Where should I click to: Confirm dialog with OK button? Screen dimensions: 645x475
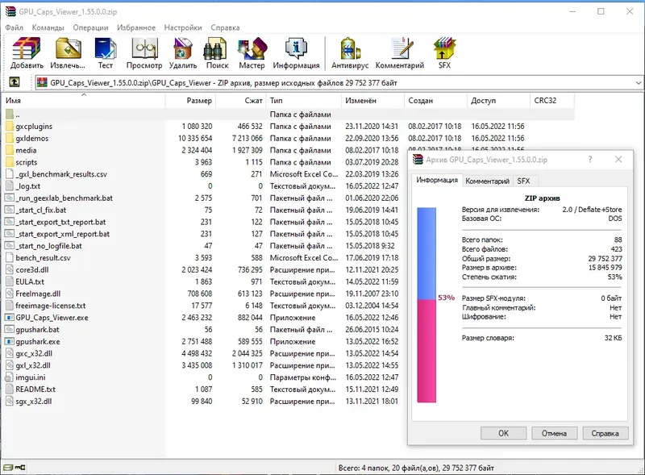pos(503,433)
